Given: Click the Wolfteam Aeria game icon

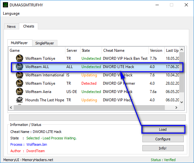Looking at the screenshot, I should tap(20, 92).
